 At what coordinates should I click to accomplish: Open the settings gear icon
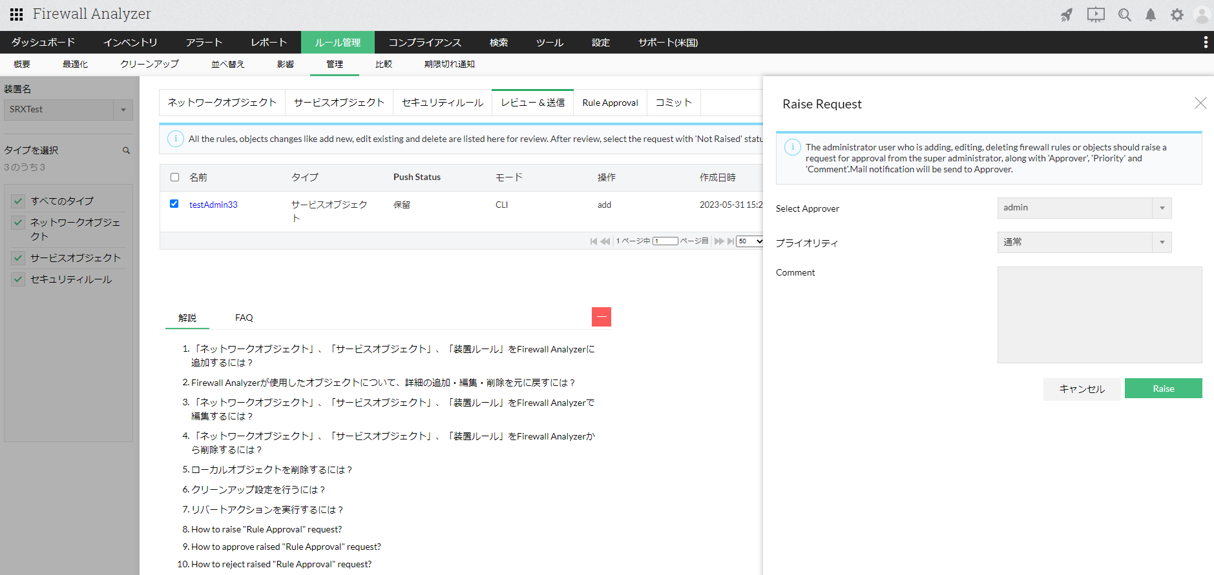(x=1177, y=15)
